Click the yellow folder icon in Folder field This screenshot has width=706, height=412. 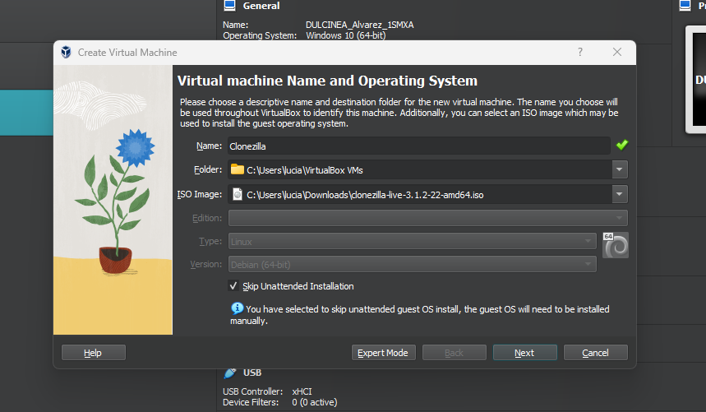pos(238,169)
